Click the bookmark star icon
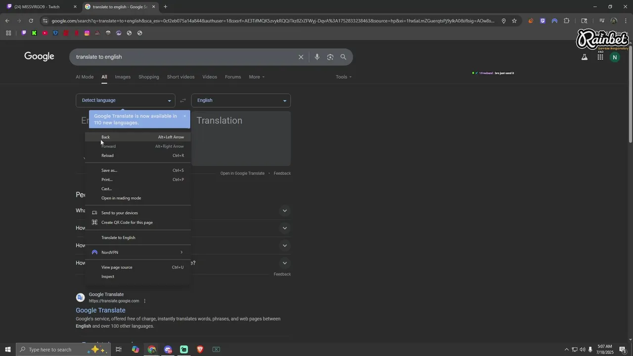This screenshot has width=633, height=356. (514, 21)
